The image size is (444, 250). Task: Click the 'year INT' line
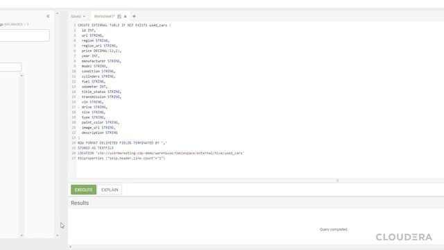90,56
